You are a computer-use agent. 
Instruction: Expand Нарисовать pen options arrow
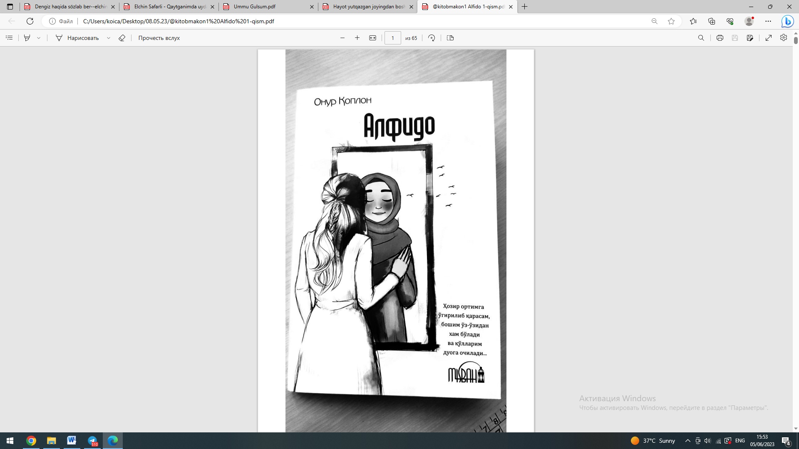[x=109, y=38]
